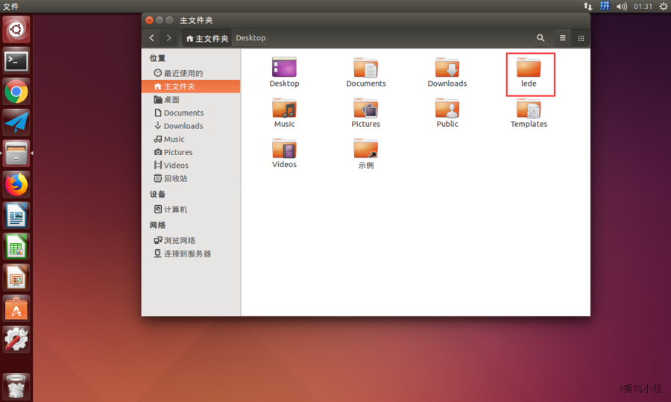Launch Firefox from the dock
Screen dimensions: 671x402
[16, 184]
